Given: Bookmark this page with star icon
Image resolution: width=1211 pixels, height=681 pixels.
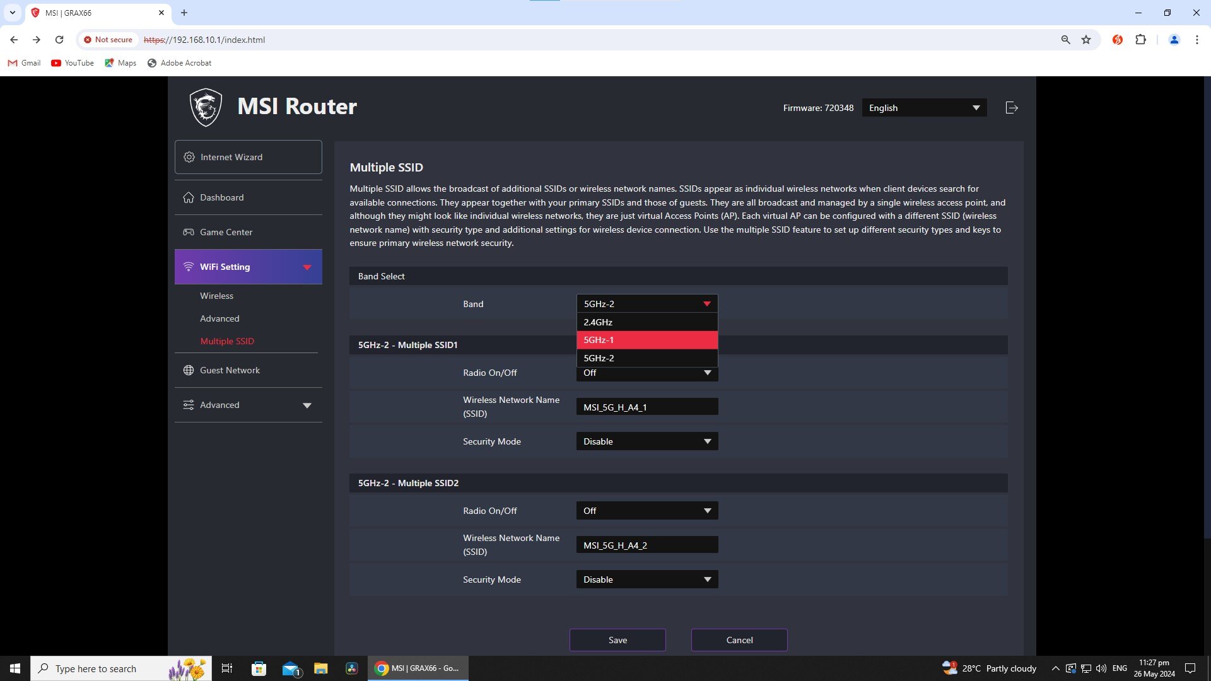Looking at the screenshot, I should [x=1086, y=40].
